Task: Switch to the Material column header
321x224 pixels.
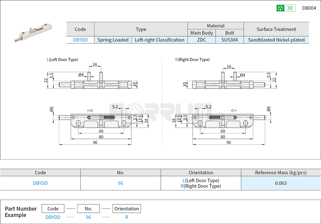Action: (215, 26)
